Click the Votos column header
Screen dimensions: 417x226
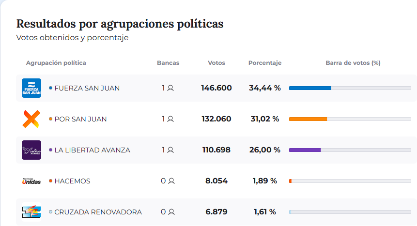click(x=216, y=63)
